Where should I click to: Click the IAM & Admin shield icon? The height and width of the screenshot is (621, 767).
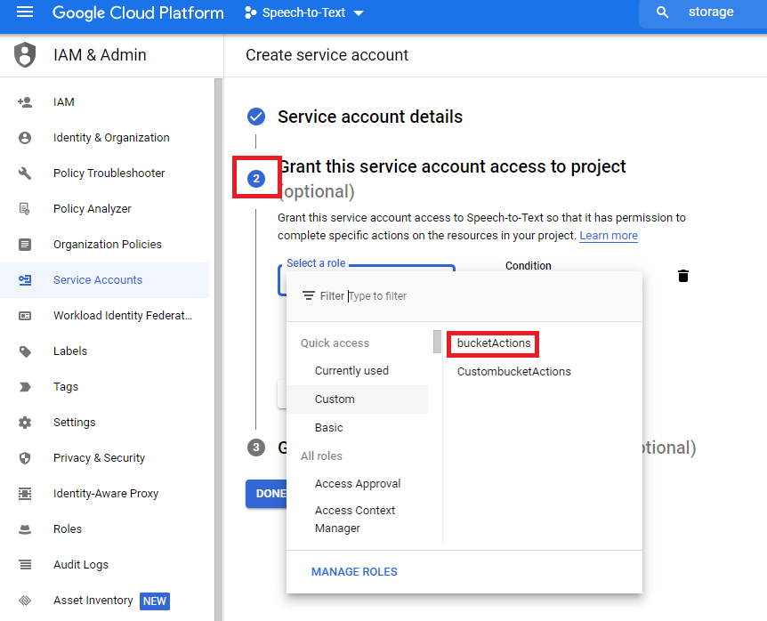point(25,55)
